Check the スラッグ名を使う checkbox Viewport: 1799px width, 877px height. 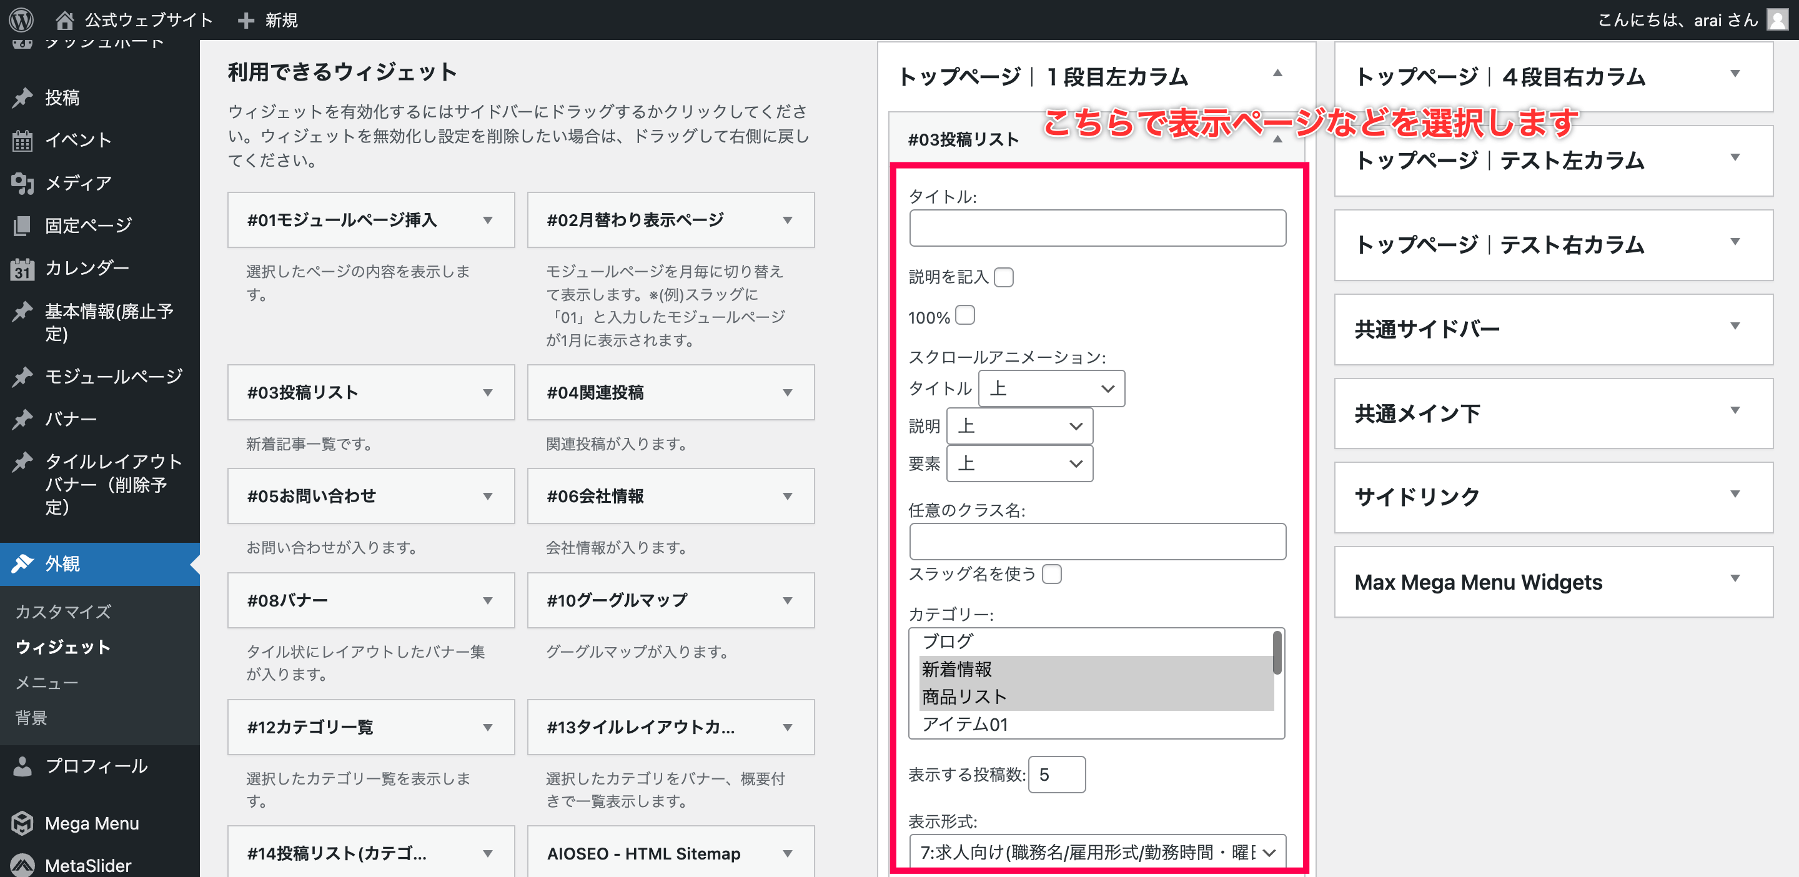[x=1051, y=574]
